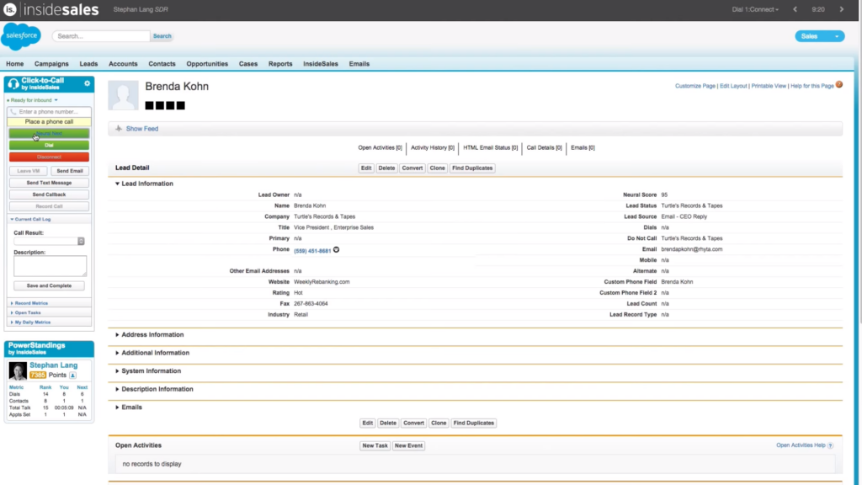Open the Customize Page link
This screenshot has width=862, height=485.
[x=694, y=86]
